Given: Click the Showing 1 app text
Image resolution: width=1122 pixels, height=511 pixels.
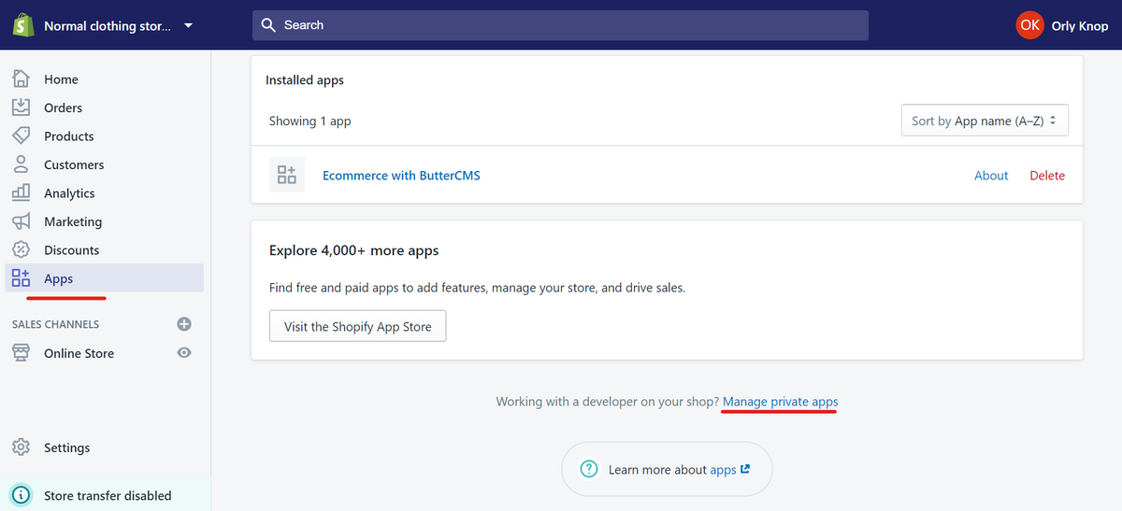Looking at the screenshot, I should click(x=310, y=121).
